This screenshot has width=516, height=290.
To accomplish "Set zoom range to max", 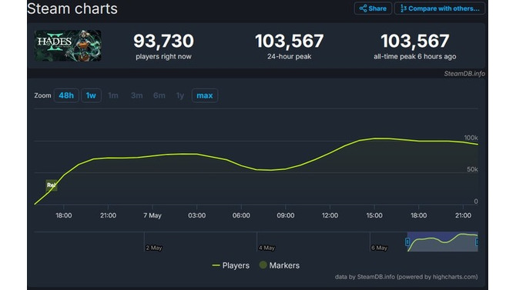I will pyautogui.click(x=205, y=95).
